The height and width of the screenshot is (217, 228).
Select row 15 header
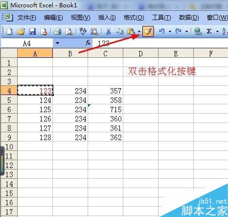[x=9, y=193]
